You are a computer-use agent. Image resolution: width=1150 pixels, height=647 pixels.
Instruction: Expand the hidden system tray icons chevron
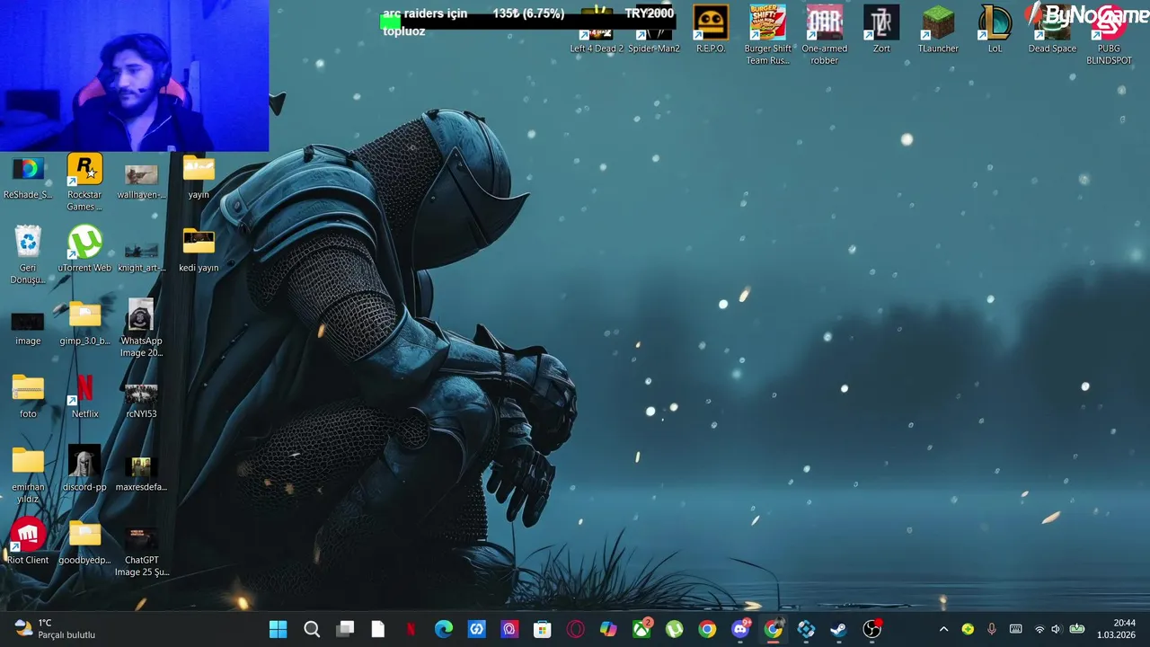[x=943, y=629]
